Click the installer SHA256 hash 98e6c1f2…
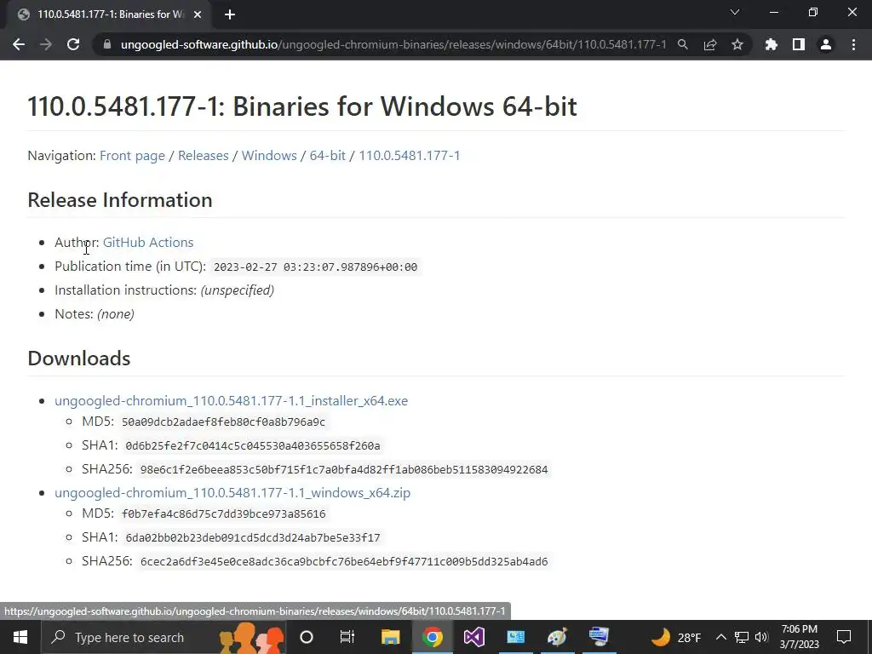The image size is (872, 654). click(x=344, y=470)
